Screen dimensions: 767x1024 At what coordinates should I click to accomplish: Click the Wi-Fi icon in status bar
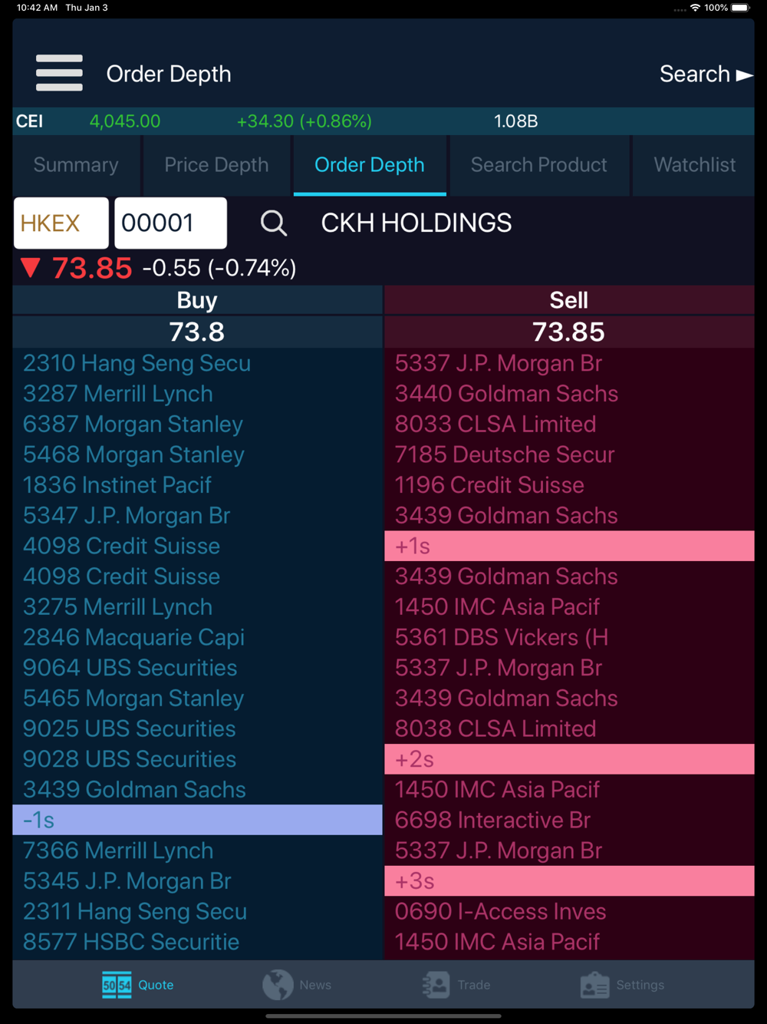pyautogui.click(x=695, y=8)
